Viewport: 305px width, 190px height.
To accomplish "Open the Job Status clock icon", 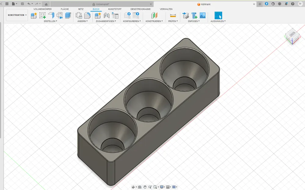I will tap(279, 4).
